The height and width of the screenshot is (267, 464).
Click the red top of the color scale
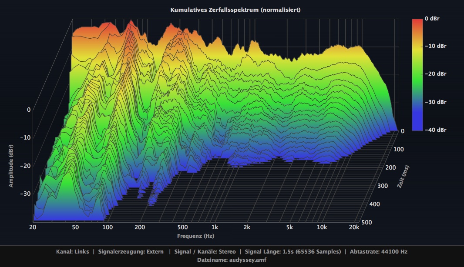417,23
